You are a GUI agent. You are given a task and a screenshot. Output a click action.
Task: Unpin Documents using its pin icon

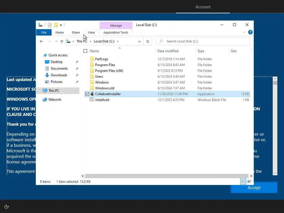77,69
